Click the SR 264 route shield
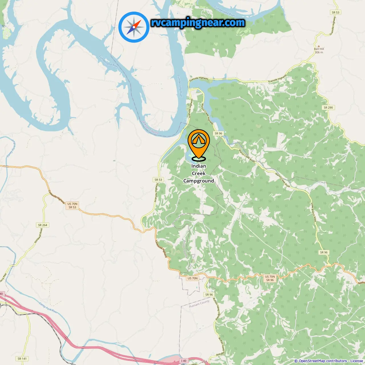This screenshot has width=365, height=365. pos(43,225)
